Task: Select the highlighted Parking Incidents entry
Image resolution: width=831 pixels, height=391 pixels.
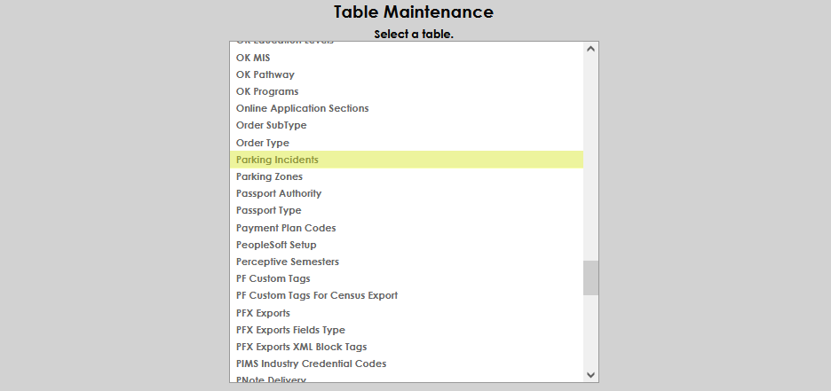Action: 277,160
